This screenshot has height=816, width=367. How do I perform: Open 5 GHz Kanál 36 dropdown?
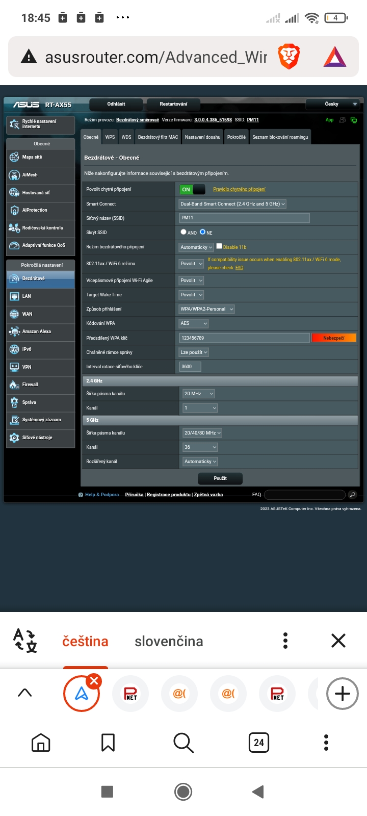[200, 447]
